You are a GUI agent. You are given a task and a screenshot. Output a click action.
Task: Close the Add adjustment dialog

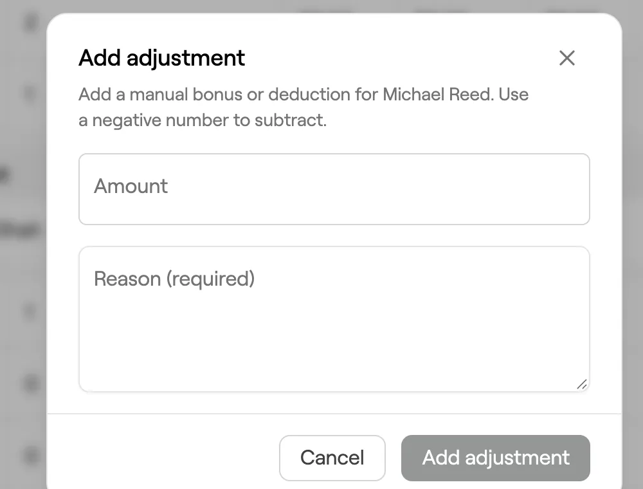tap(566, 58)
